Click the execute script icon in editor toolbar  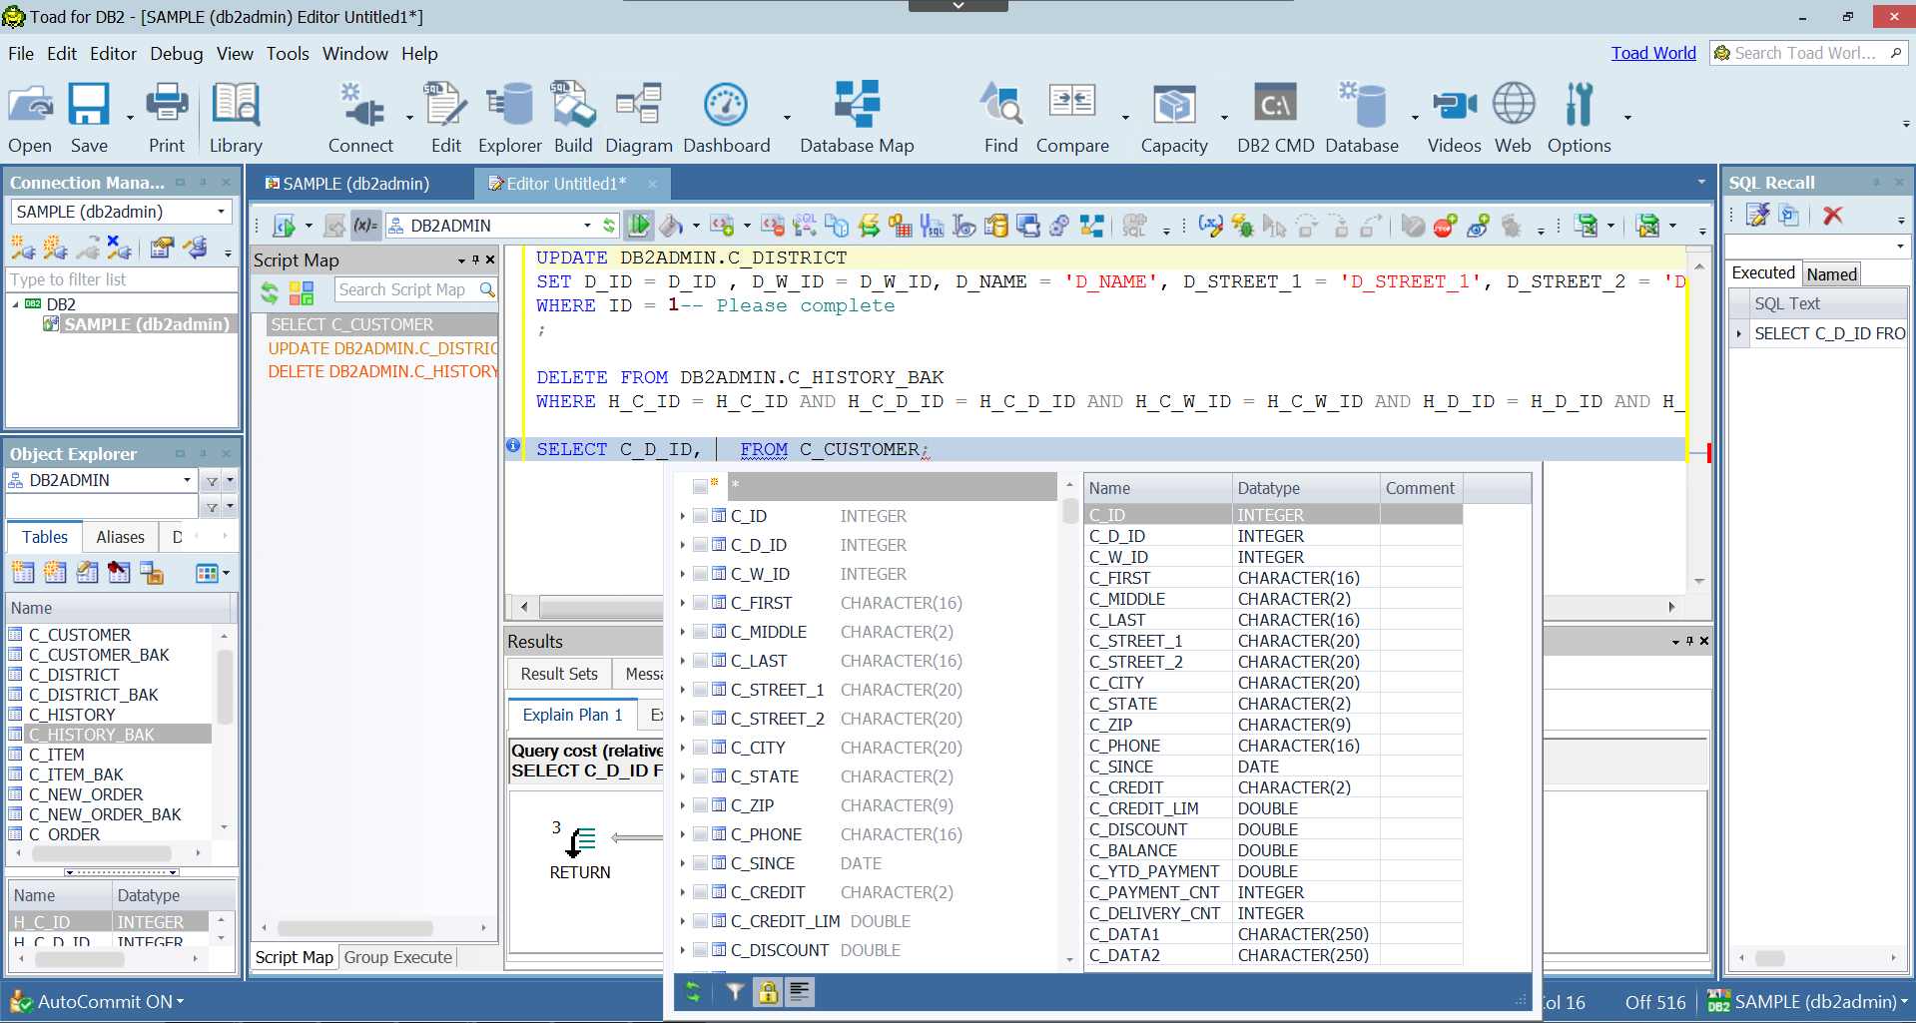(285, 226)
